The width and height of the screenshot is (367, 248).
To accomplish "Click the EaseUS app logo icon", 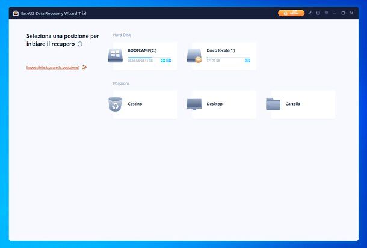I will (16, 13).
